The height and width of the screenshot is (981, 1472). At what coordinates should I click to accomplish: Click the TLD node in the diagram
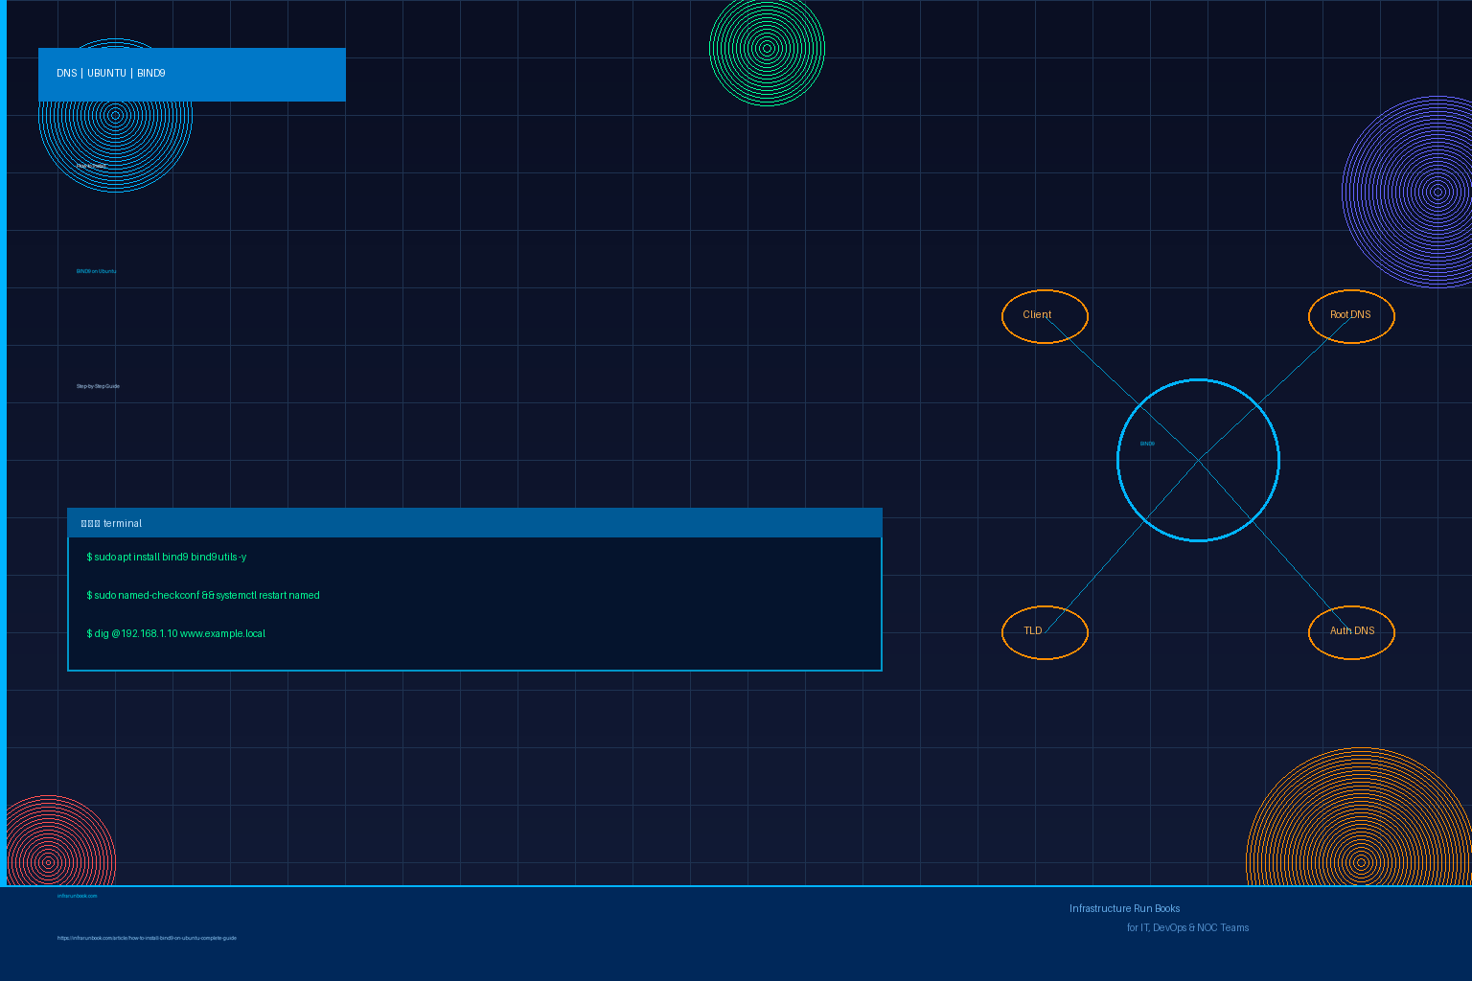[1044, 632]
